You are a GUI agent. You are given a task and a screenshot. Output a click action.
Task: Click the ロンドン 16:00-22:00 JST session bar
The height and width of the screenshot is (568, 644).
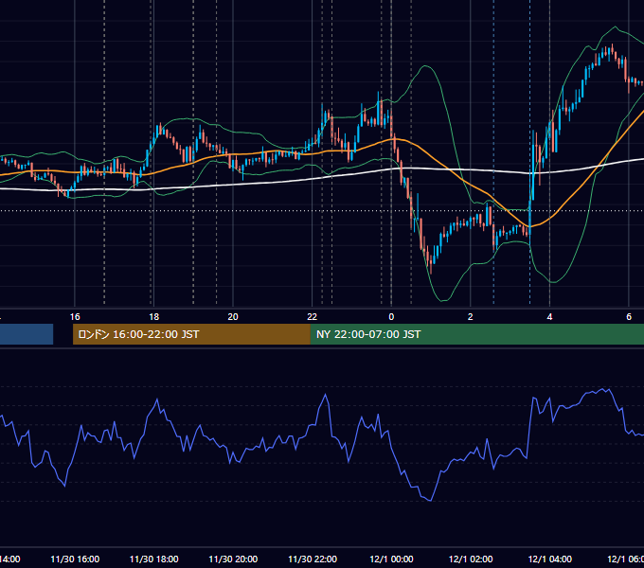(191, 334)
